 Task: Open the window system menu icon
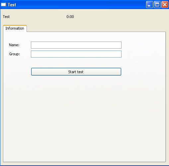click(4, 5)
